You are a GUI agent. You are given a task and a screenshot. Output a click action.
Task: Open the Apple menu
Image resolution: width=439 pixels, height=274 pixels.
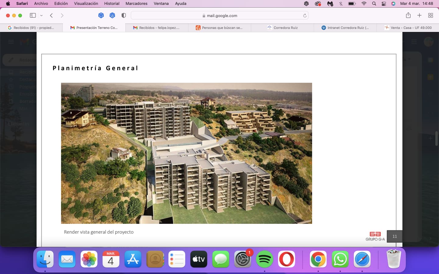coord(8,4)
